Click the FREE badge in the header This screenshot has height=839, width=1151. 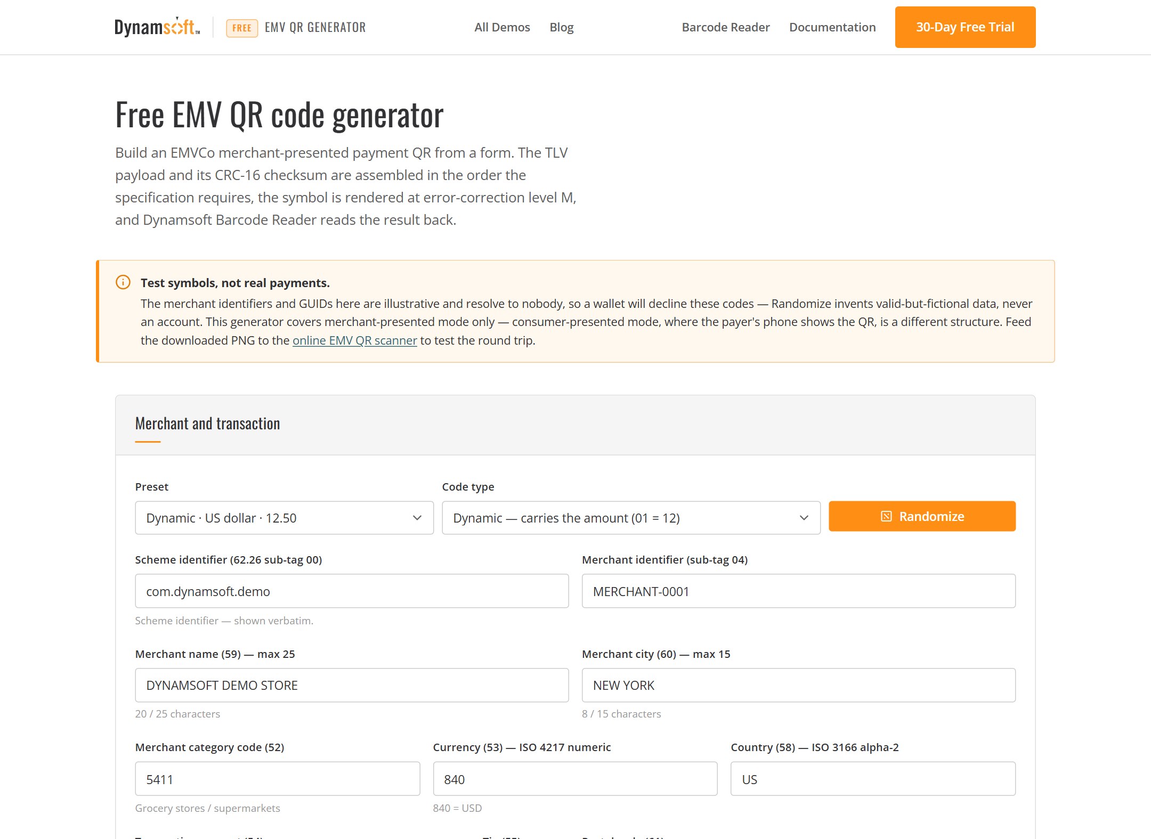pyautogui.click(x=242, y=28)
